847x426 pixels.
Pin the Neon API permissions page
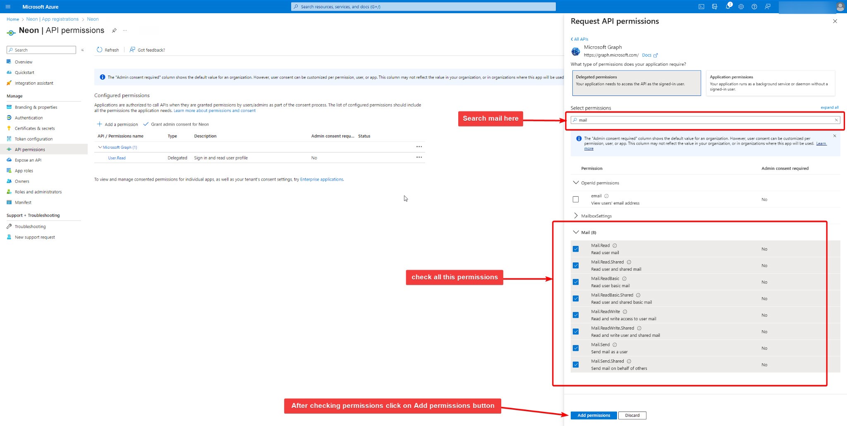coord(114,31)
